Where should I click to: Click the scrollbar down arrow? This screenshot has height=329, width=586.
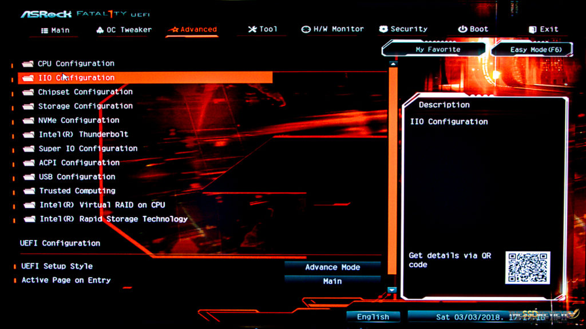click(391, 290)
